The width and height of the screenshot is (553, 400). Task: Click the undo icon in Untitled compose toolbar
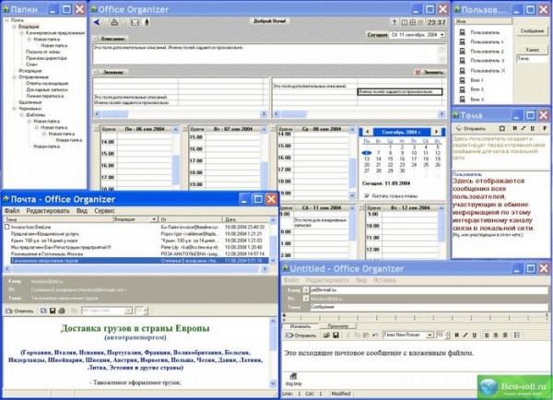click(x=376, y=335)
